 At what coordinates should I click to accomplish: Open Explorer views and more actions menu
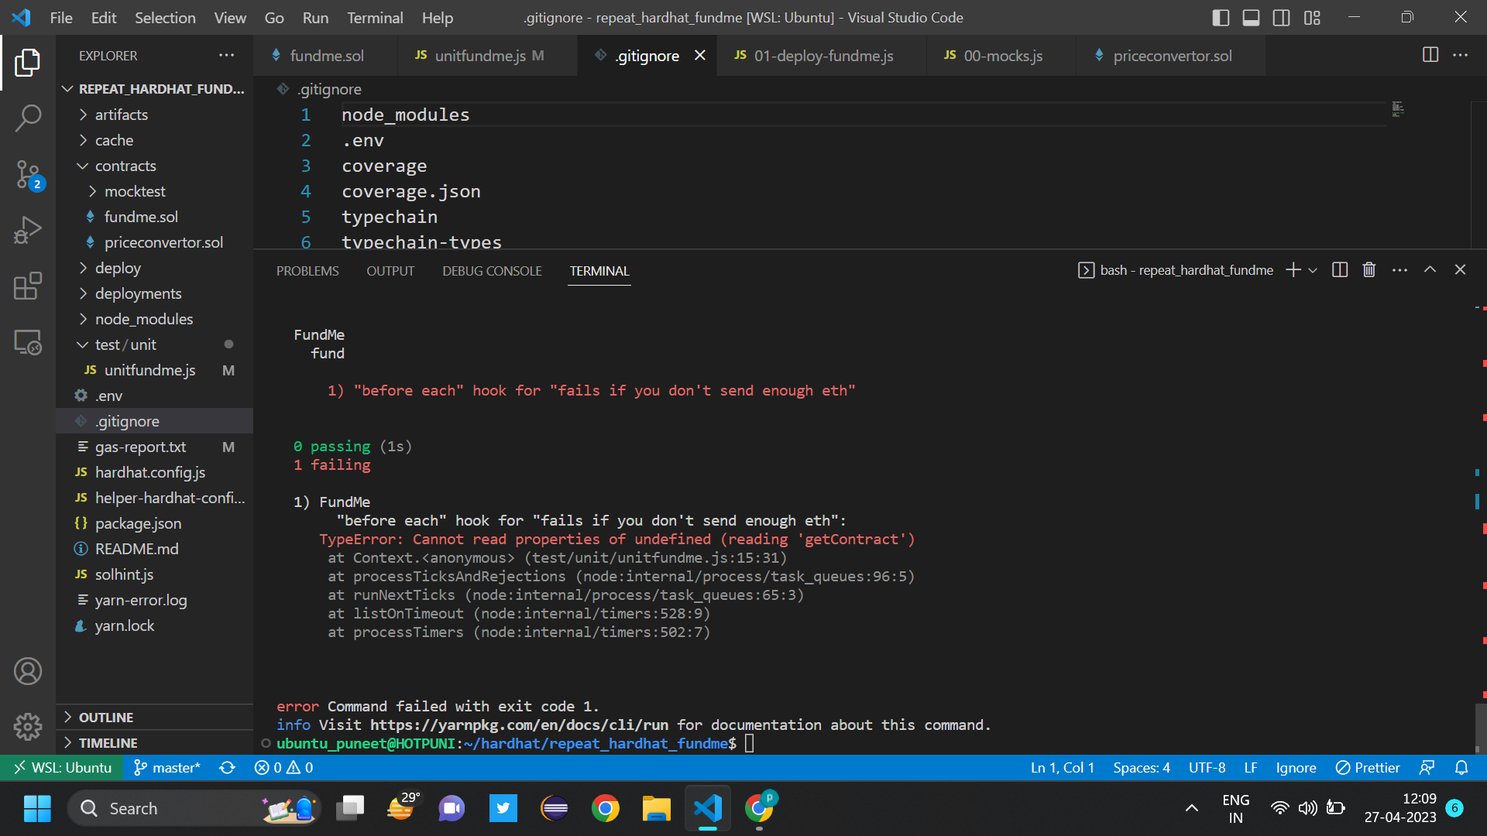(226, 55)
